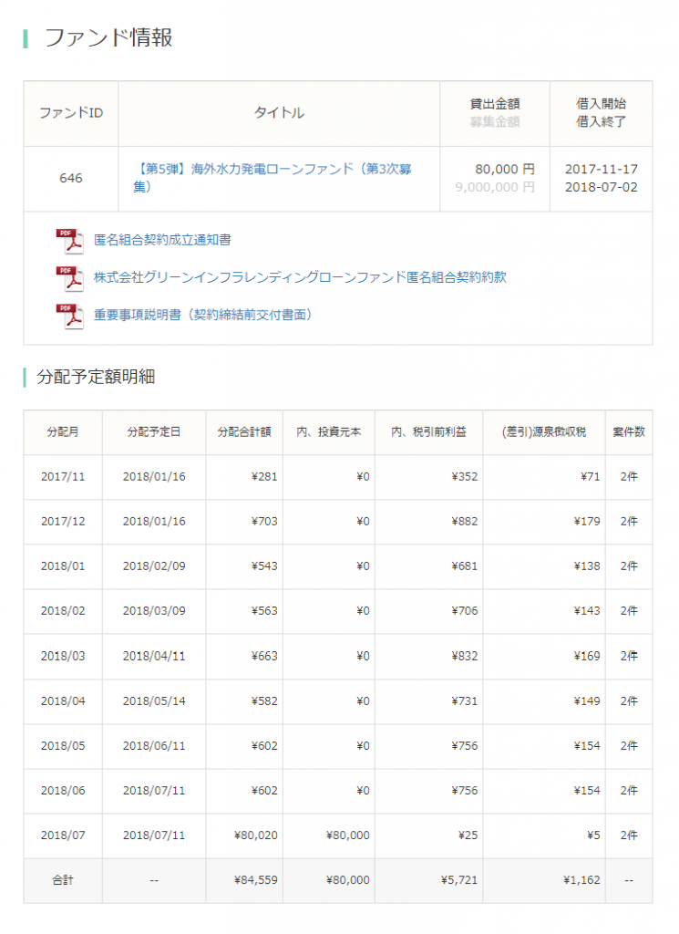Select the 分配月 column header

point(63,432)
